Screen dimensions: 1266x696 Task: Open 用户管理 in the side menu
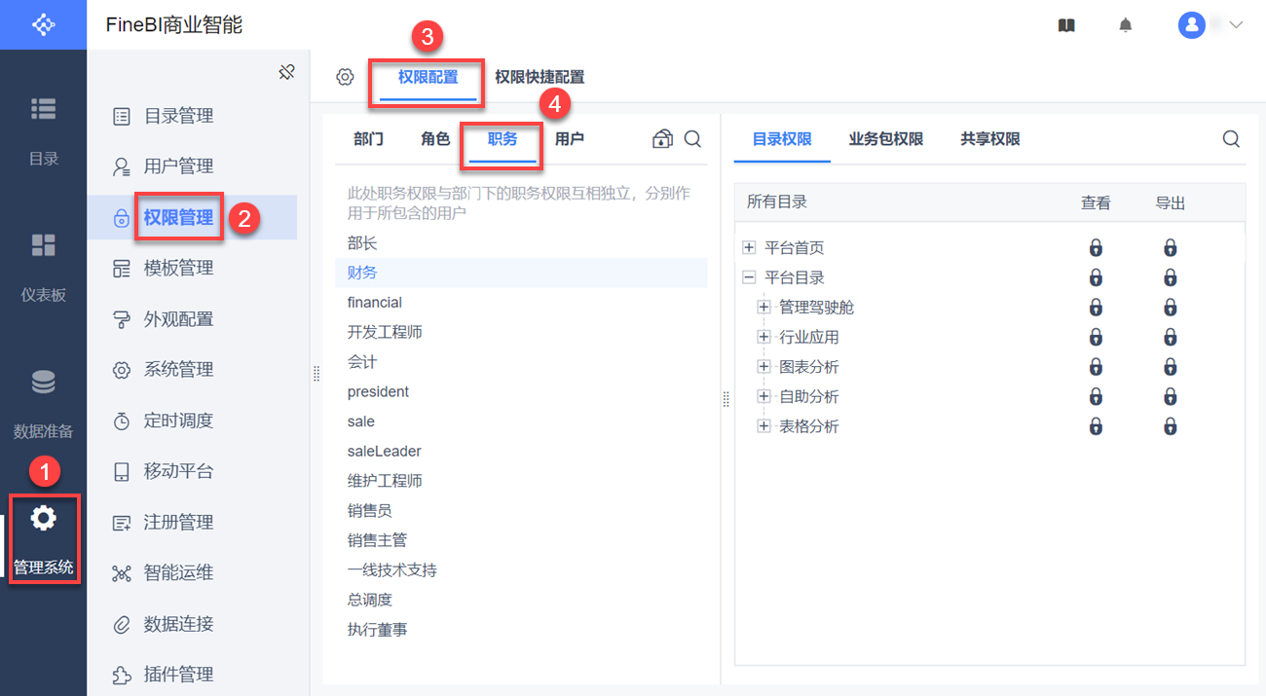178,166
